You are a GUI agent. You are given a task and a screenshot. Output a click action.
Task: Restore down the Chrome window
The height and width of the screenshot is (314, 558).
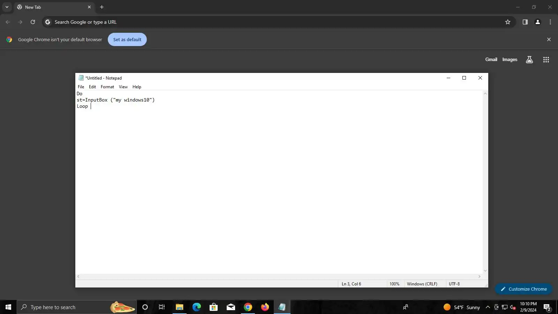pos(534,7)
